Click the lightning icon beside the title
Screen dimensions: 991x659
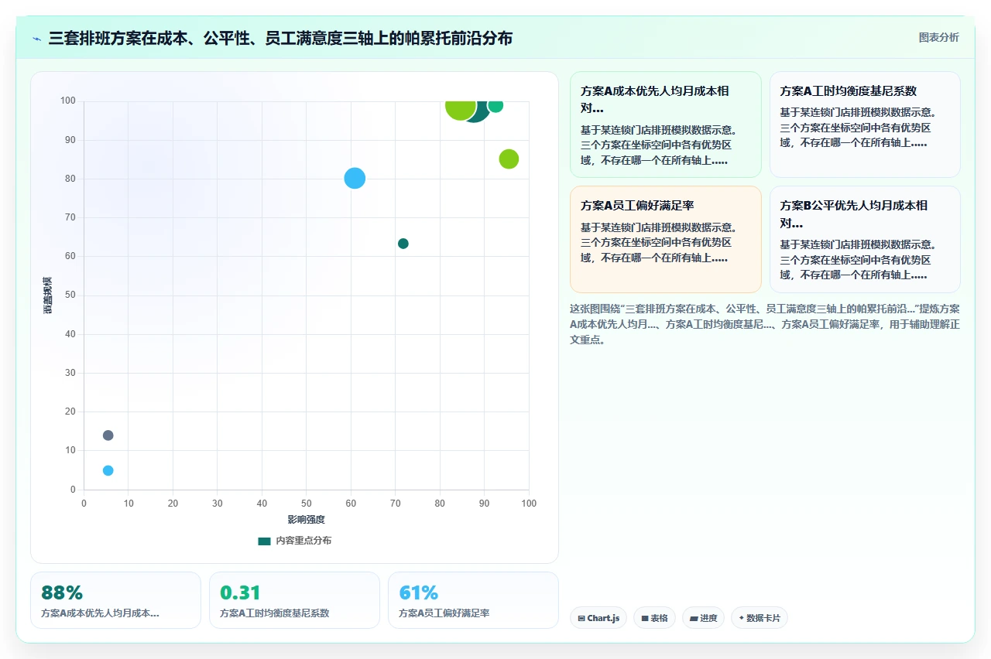click(36, 39)
